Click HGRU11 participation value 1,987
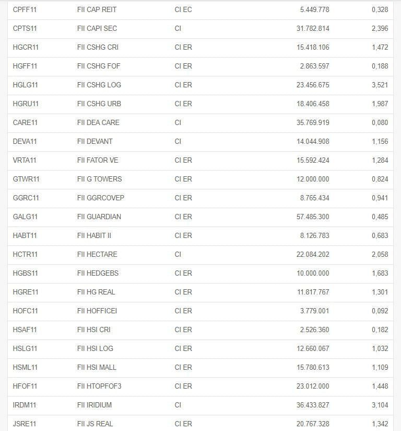Image resolution: width=401 pixels, height=431 pixels. point(380,104)
